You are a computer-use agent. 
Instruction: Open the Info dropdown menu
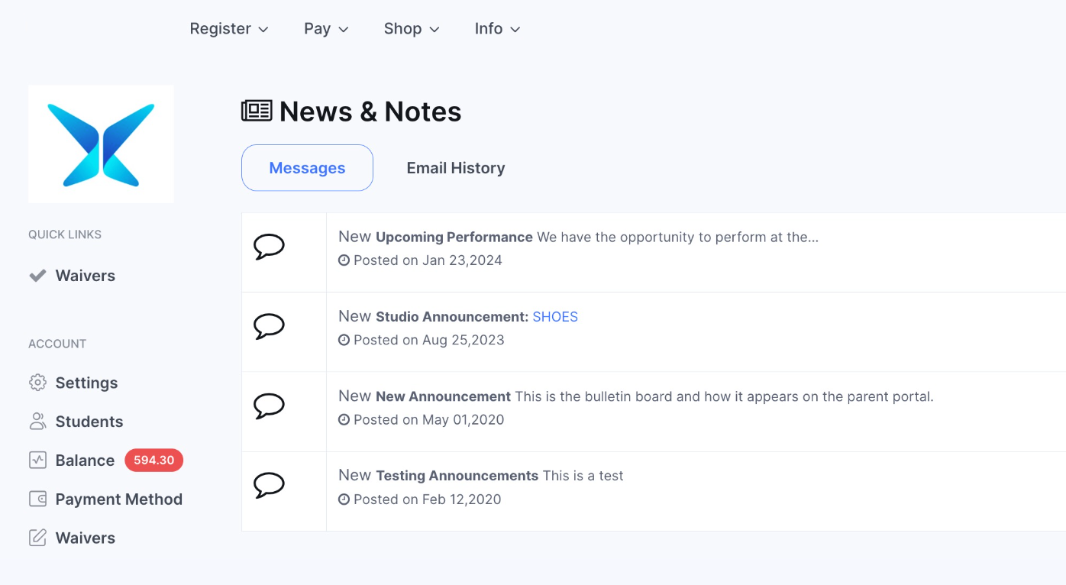point(497,29)
